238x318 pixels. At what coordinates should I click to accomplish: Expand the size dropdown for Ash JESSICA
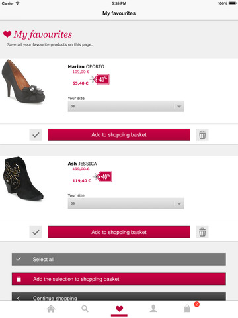click(x=126, y=203)
